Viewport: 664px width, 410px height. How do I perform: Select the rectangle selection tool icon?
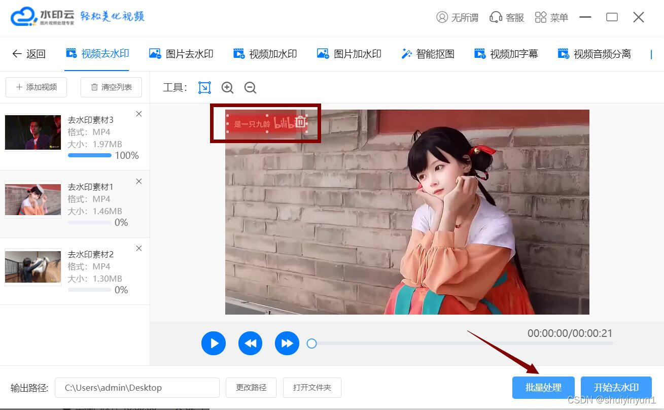point(204,87)
